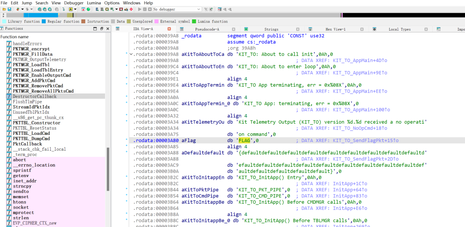Close the Strings tab
This screenshot has width=465, height=227.
(298, 29)
